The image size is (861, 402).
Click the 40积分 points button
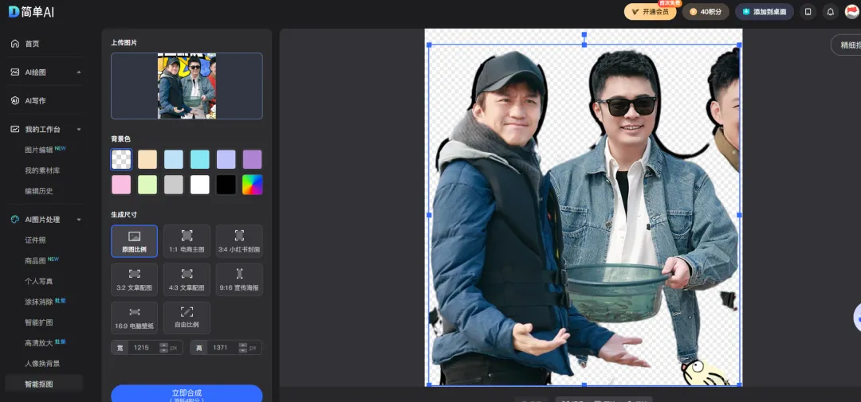click(706, 11)
